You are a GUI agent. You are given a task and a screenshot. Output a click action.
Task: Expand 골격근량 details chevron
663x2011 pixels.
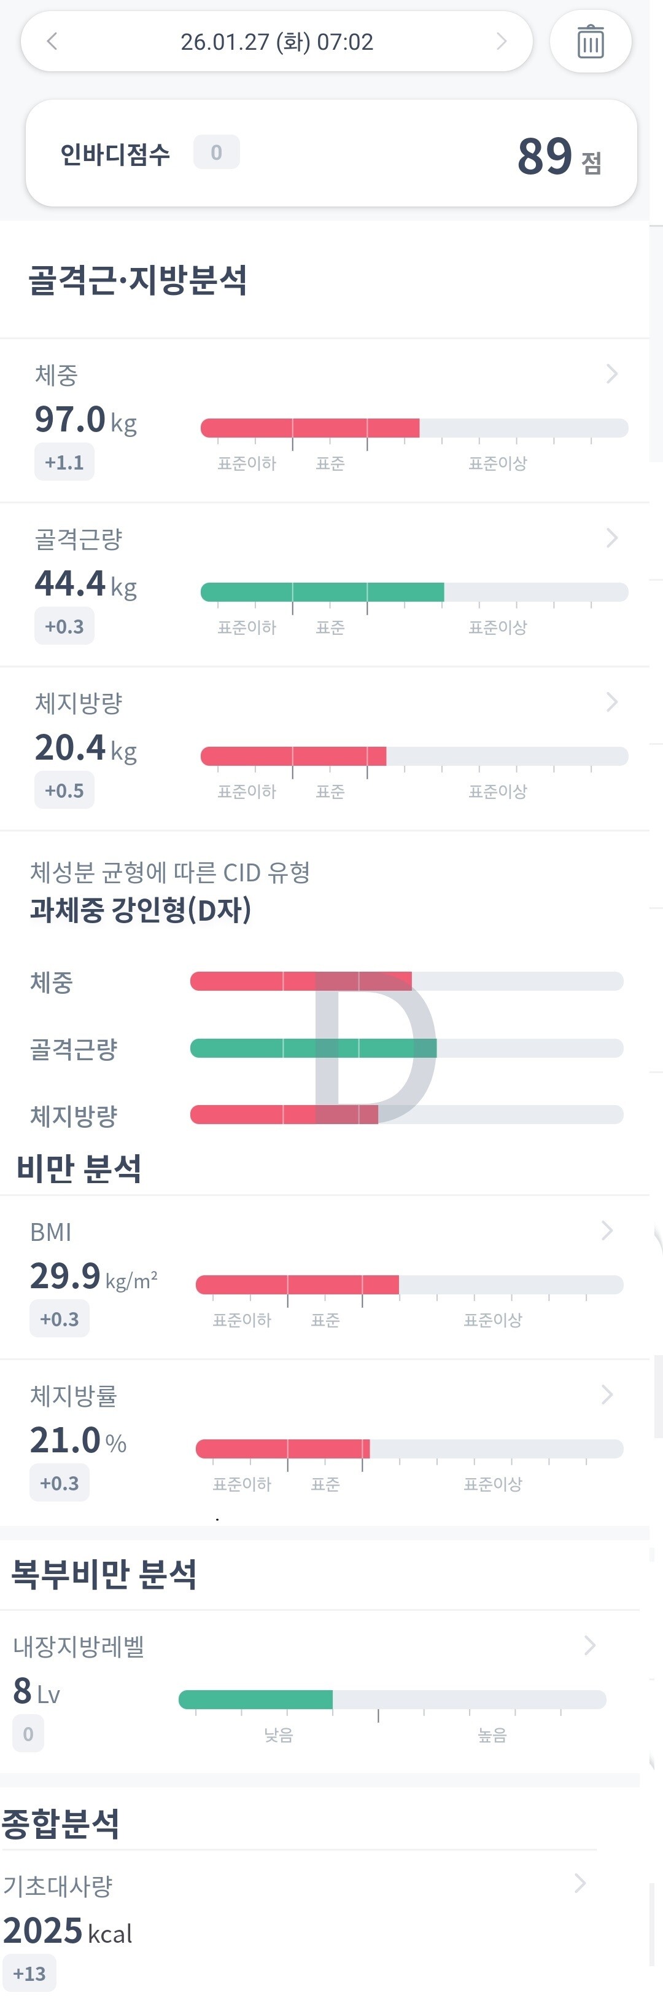pyautogui.click(x=611, y=538)
